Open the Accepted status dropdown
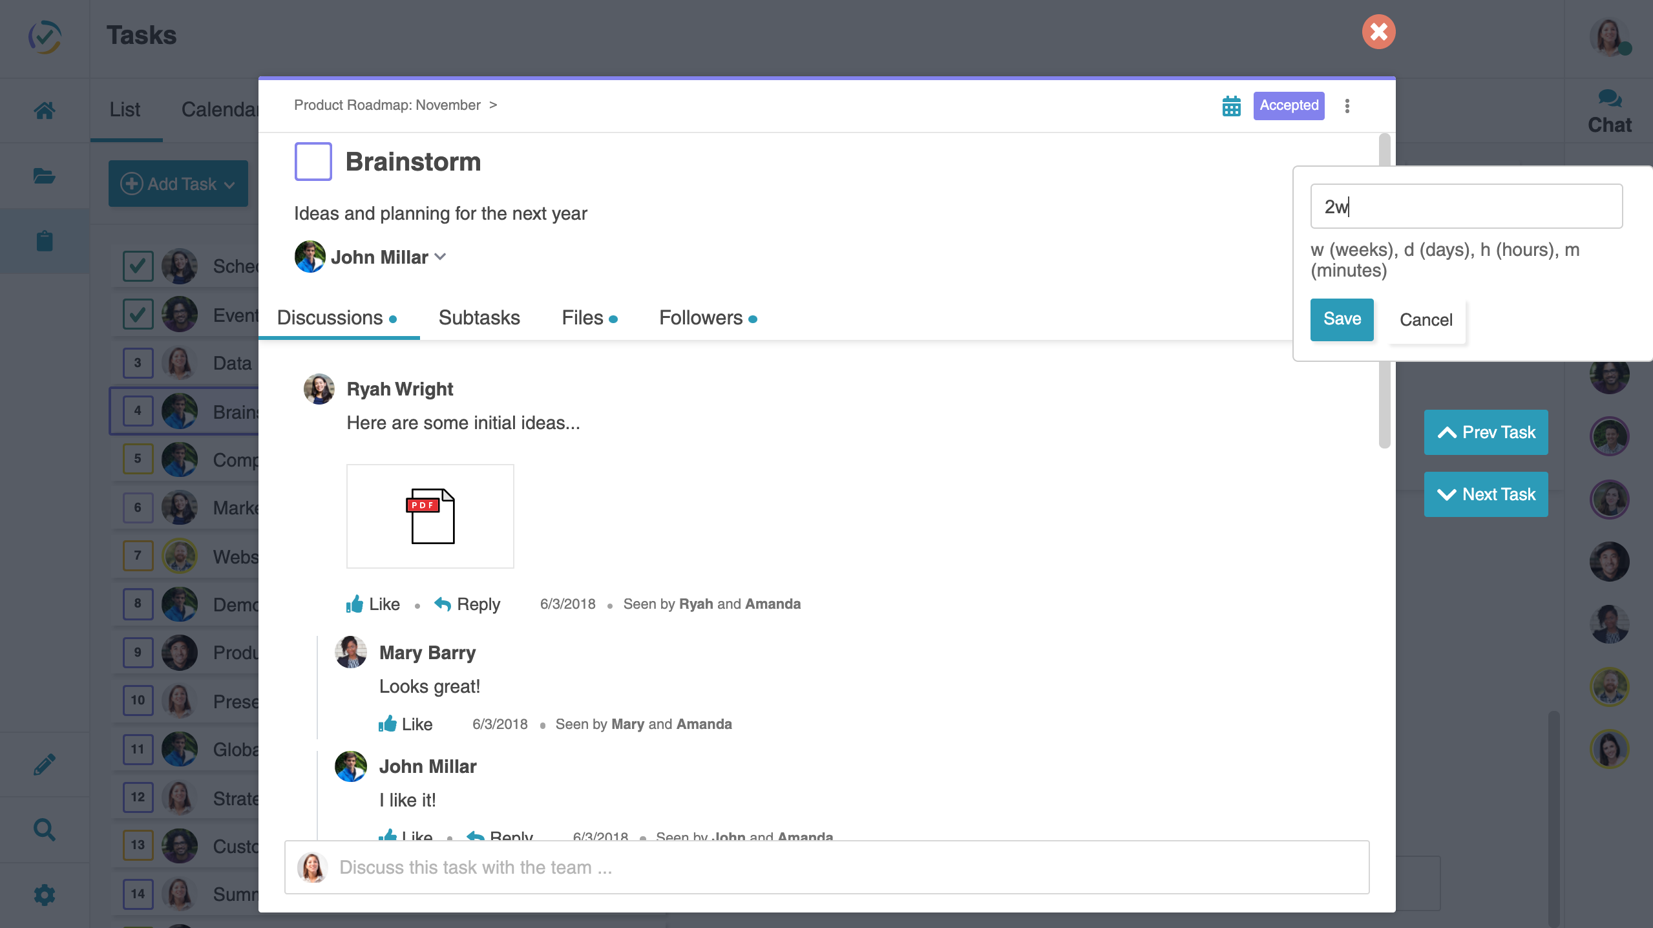This screenshot has width=1653, height=928. (x=1289, y=106)
